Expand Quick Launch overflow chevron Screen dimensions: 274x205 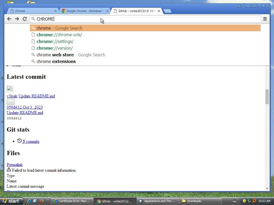pyautogui.click(x=48, y=200)
